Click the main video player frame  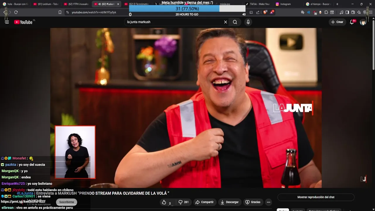coord(186,108)
